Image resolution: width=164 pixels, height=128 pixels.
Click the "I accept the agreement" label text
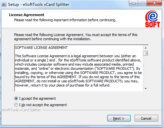(37, 98)
